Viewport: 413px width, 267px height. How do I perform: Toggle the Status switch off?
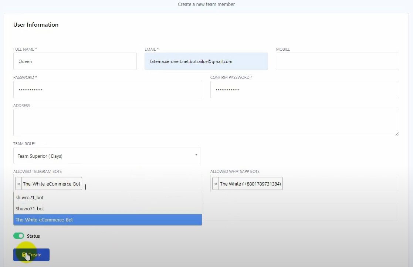point(18,236)
